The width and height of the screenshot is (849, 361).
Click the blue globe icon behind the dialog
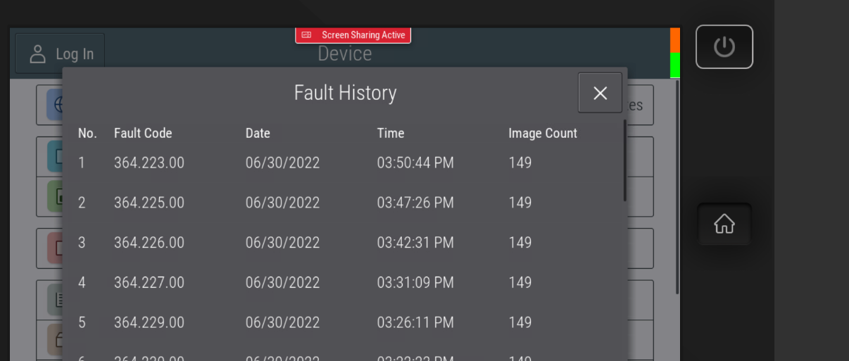[x=55, y=105]
